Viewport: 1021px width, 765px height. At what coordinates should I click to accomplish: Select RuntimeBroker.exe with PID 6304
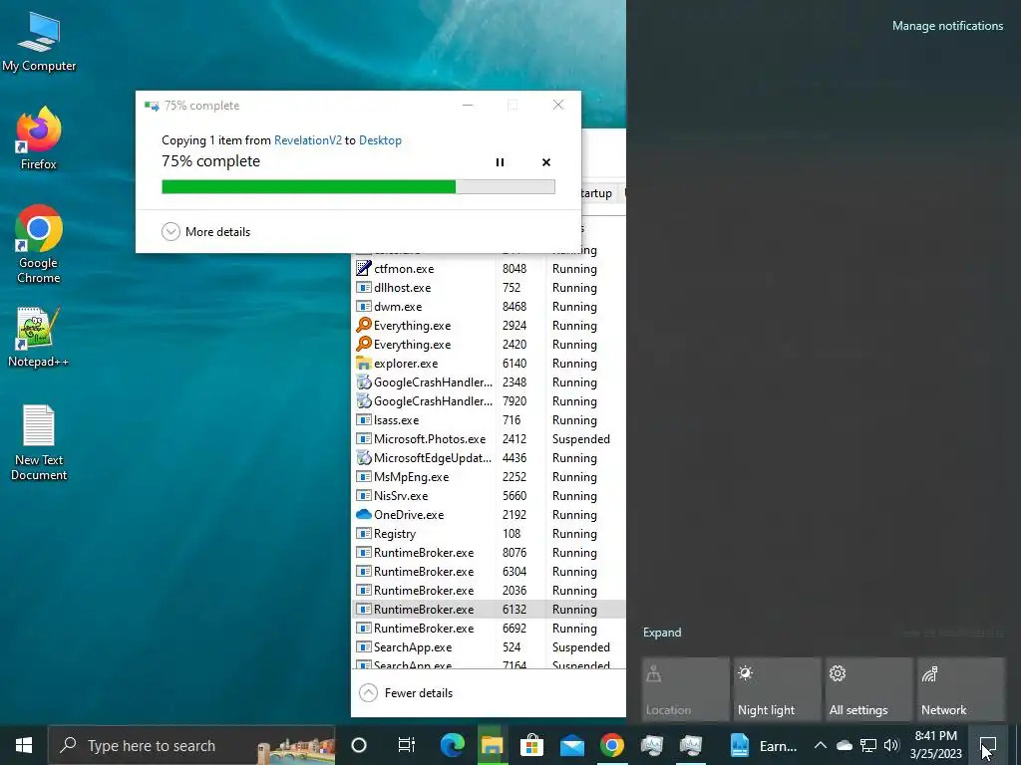(x=489, y=571)
